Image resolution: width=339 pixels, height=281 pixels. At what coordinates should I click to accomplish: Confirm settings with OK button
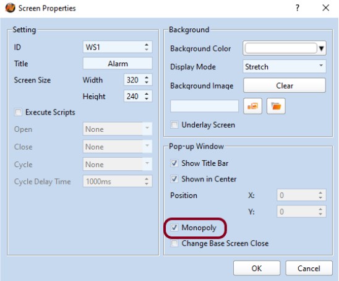[257, 268]
